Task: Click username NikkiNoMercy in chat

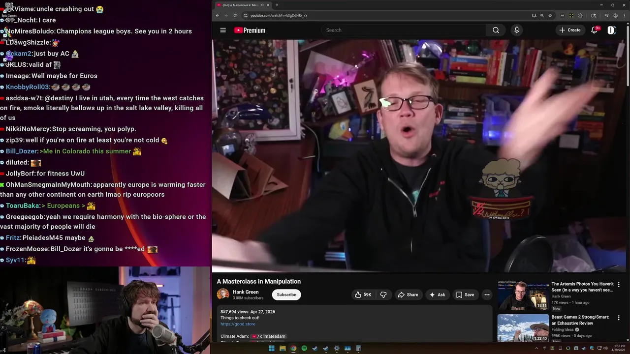Action: click(x=28, y=129)
